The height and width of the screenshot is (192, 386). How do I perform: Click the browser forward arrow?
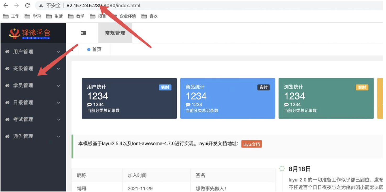click(x=16, y=5)
